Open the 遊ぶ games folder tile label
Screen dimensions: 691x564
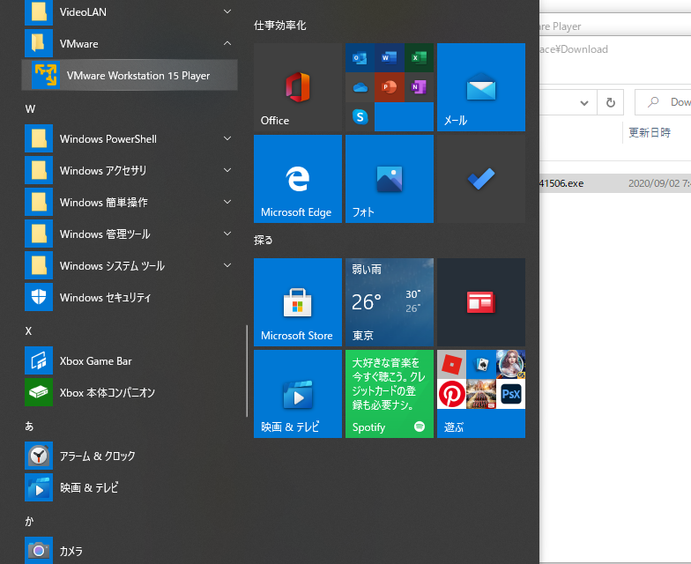pos(454,427)
